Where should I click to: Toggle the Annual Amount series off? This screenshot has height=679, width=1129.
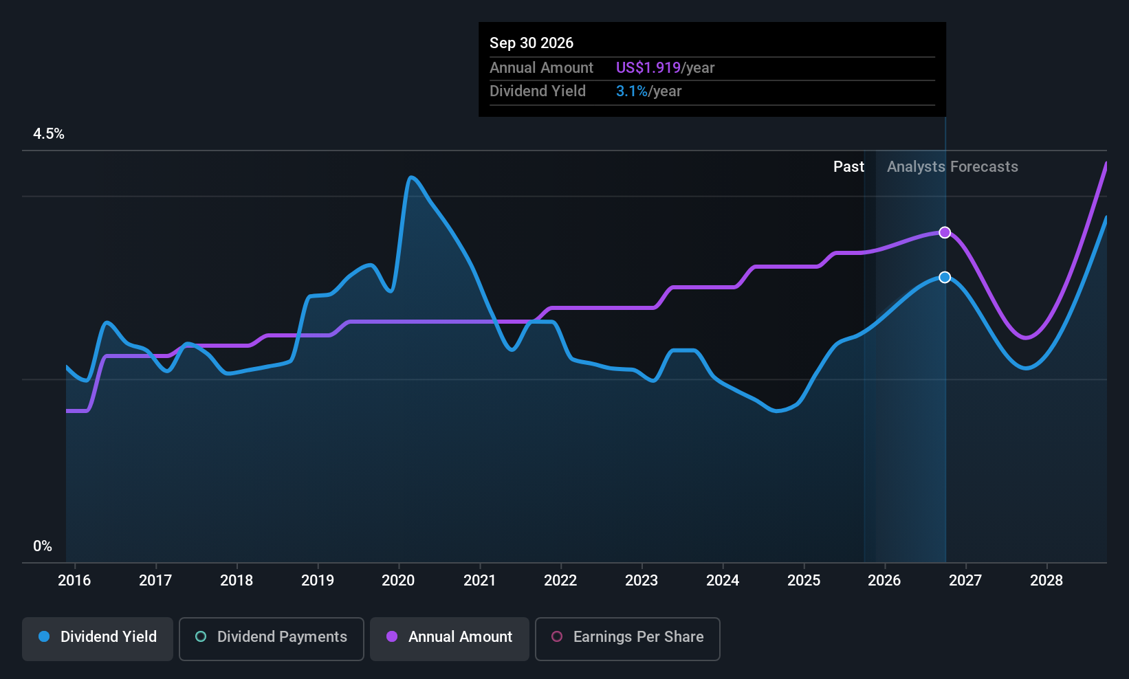[x=450, y=639]
